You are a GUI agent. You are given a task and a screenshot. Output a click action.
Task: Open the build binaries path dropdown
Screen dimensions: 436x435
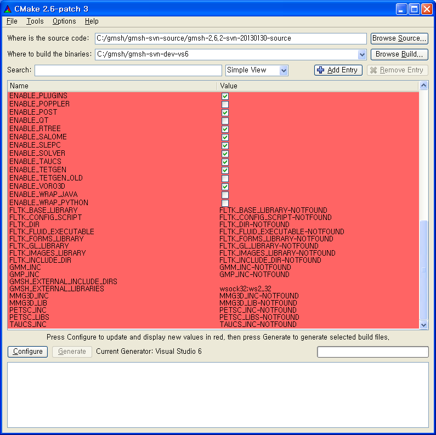click(x=362, y=54)
